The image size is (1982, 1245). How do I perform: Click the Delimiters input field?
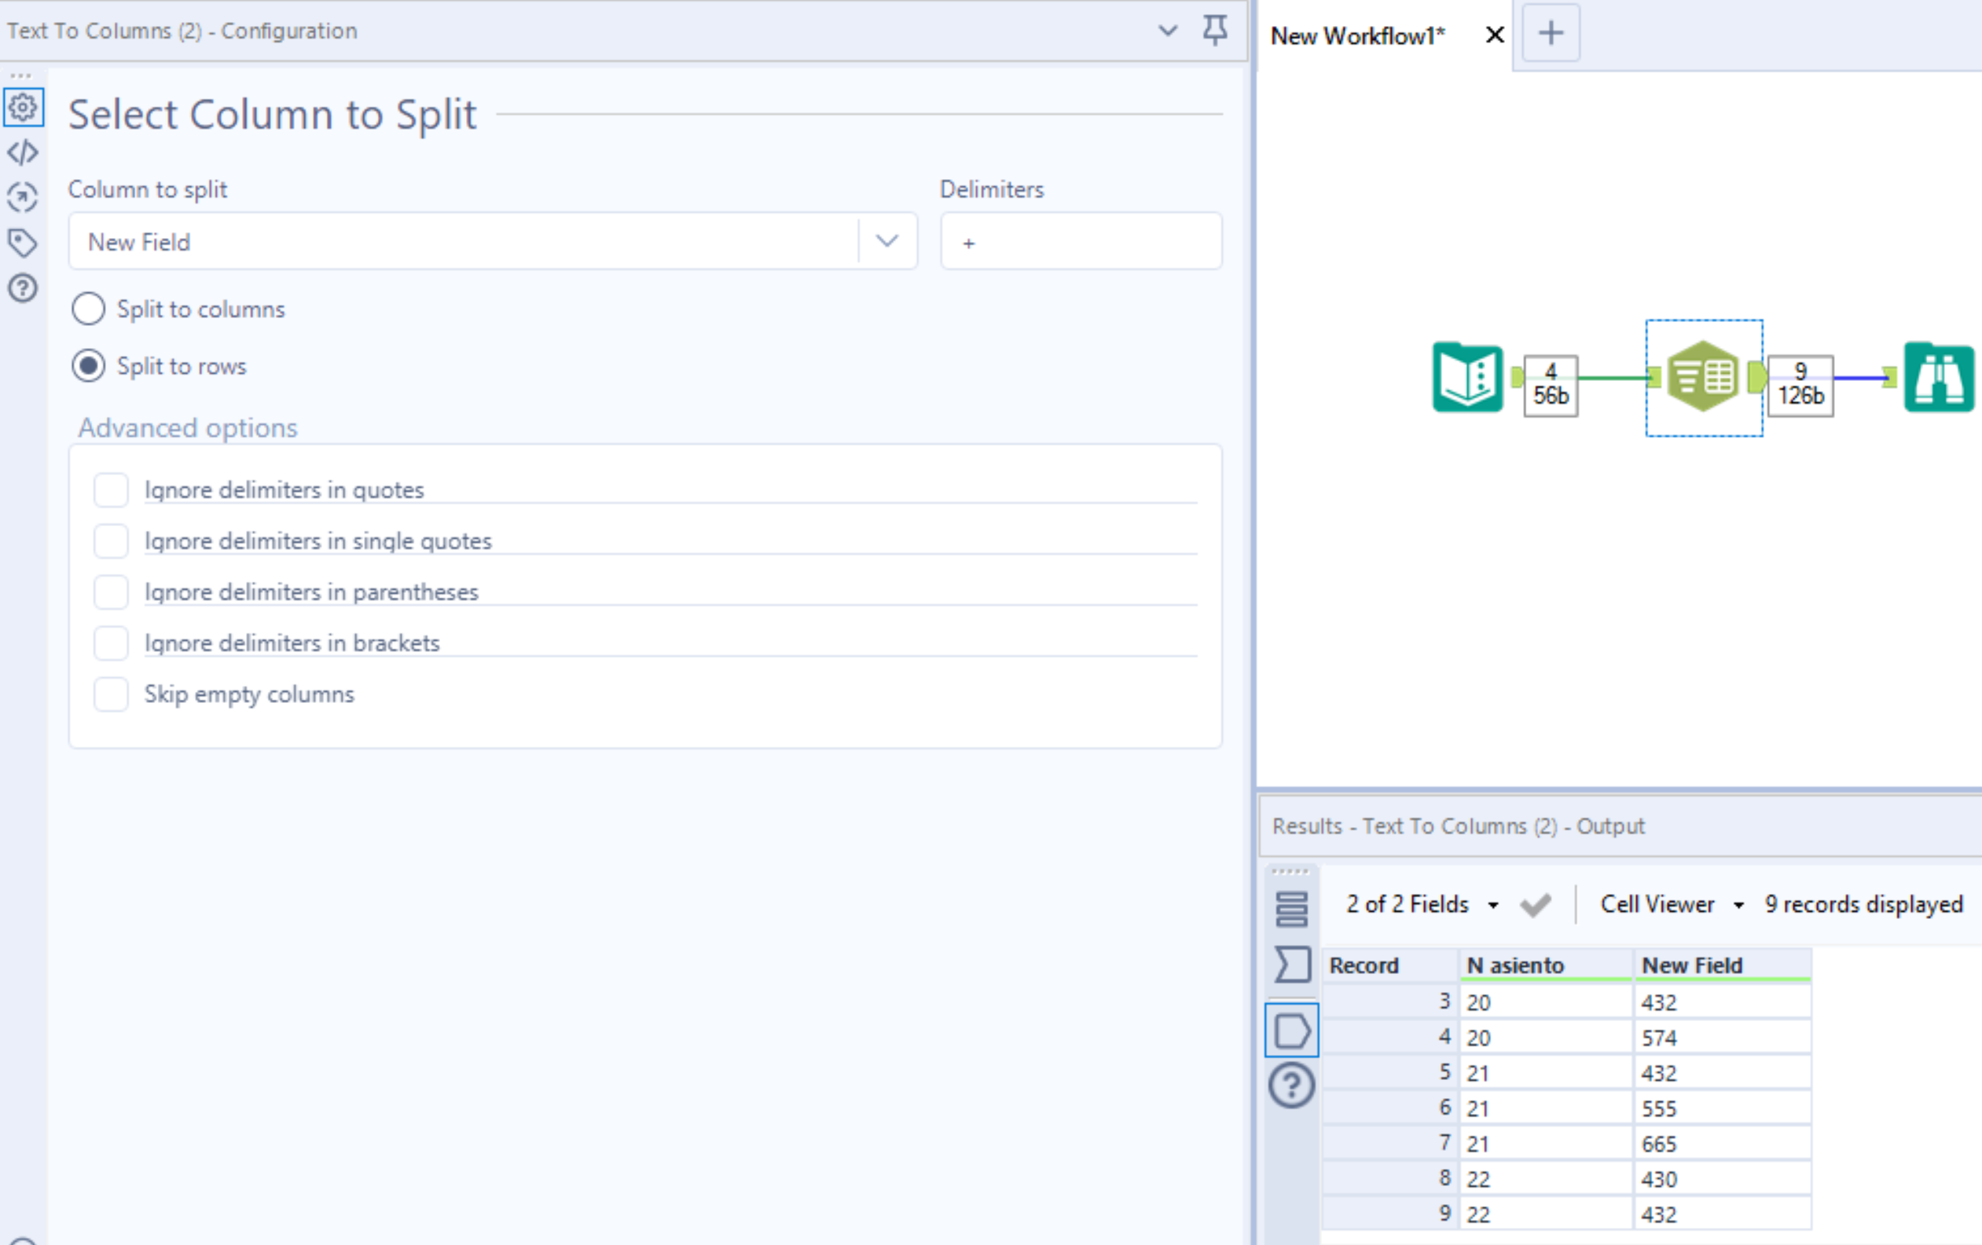coord(1081,242)
